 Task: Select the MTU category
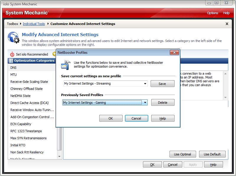tap(32, 75)
